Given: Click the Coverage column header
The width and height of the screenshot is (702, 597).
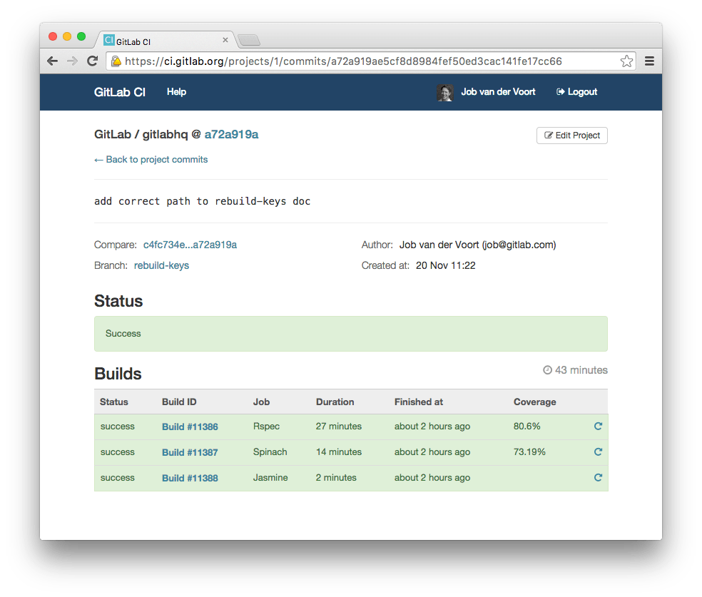Looking at the screenshot, I should point(534,402).
